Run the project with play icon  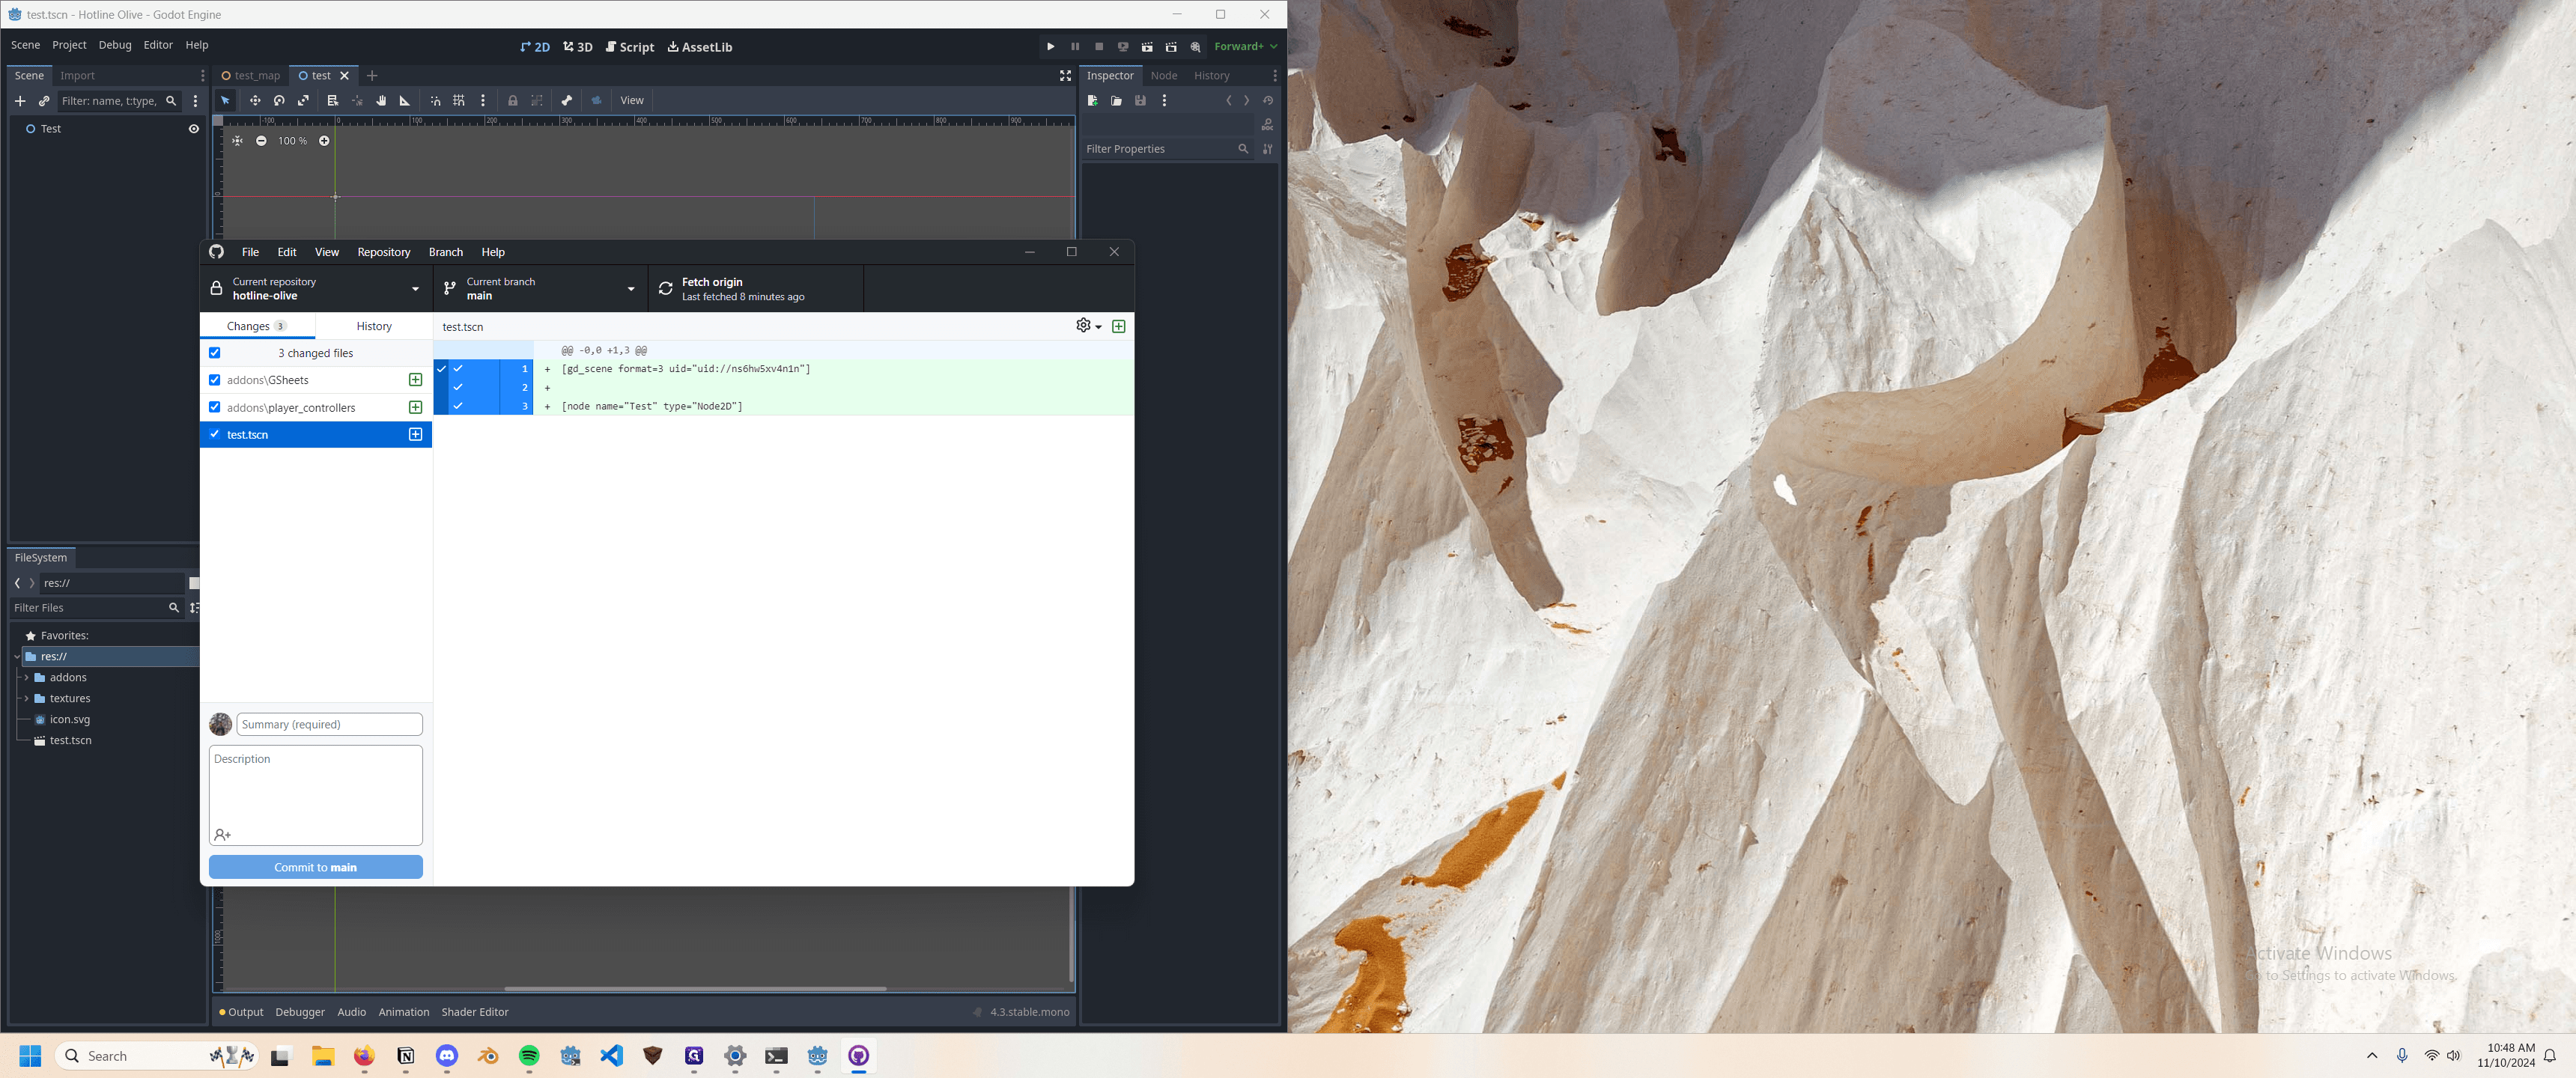[1050, 46]
